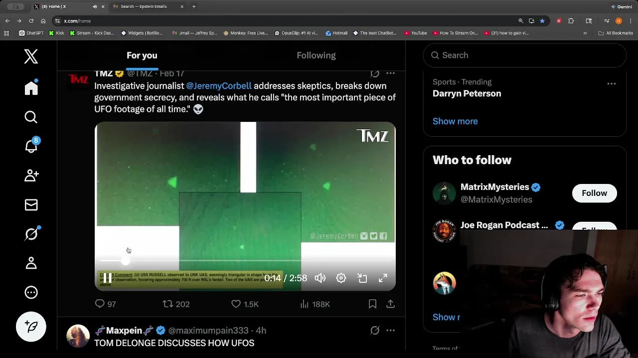Open video settings gear

(341, 278)
